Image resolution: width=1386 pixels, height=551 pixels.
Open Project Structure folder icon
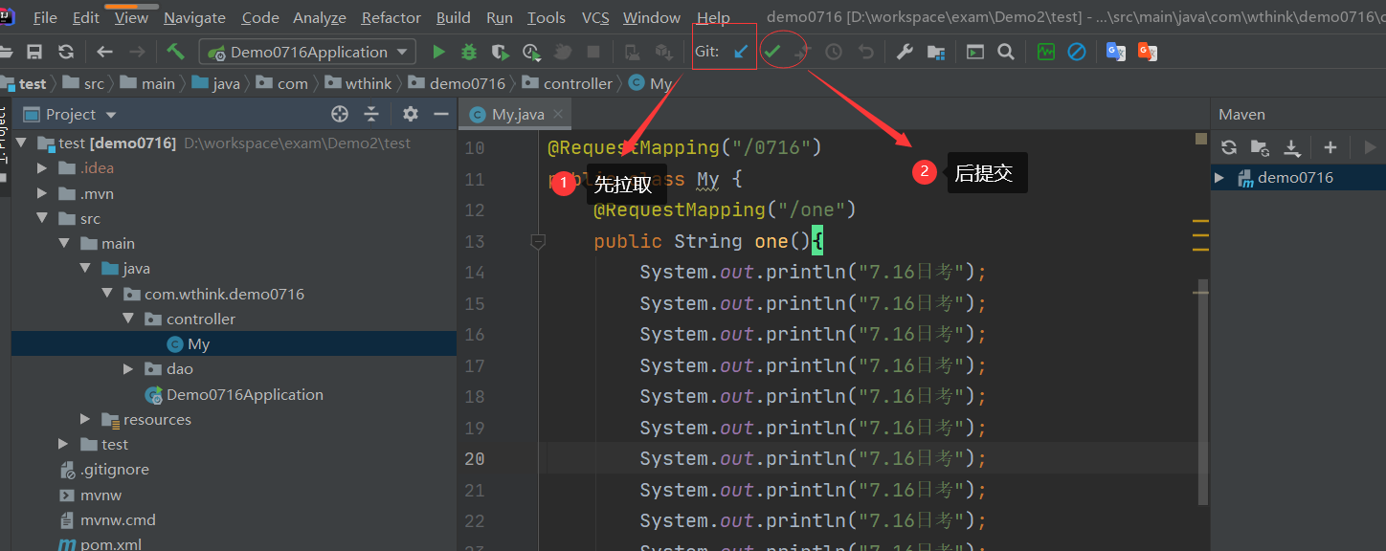(936, 52)
